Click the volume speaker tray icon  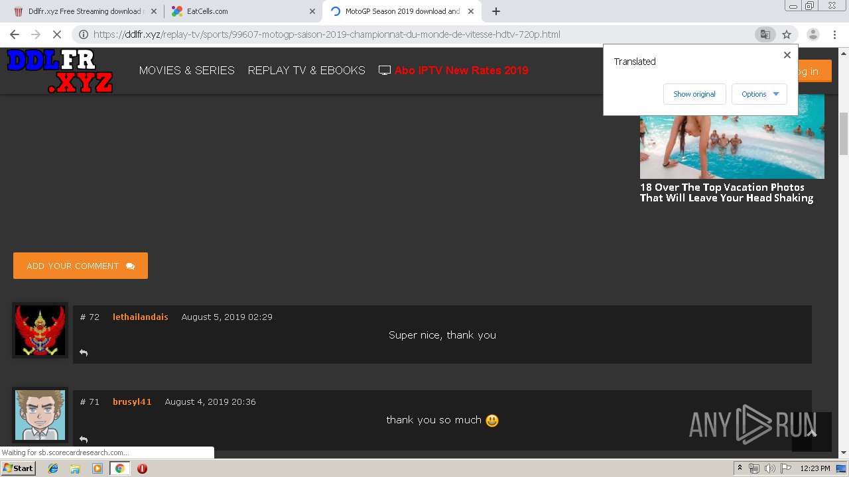pyautogui.click(x=769, y=468)
